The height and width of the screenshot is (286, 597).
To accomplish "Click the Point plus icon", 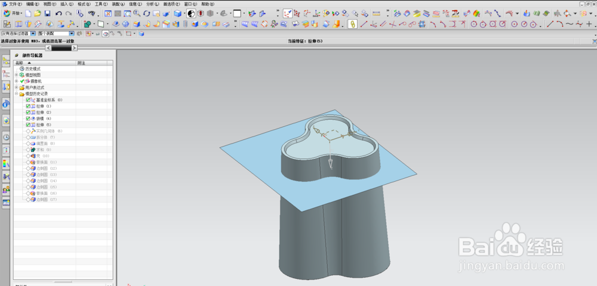I will pyautogui.click(x=589, y=24).
